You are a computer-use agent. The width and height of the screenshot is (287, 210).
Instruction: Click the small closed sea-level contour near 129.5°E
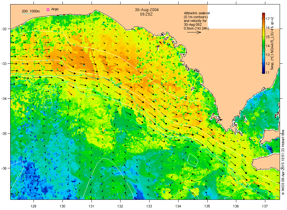[x=48, y=103]
